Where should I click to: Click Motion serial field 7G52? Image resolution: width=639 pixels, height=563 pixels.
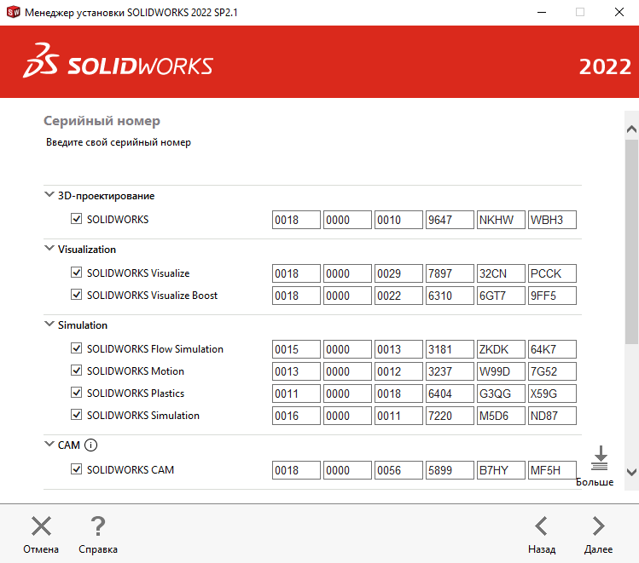pos(552,371)
